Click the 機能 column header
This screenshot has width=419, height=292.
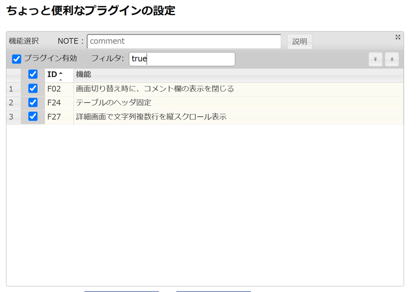click(238, 75)
